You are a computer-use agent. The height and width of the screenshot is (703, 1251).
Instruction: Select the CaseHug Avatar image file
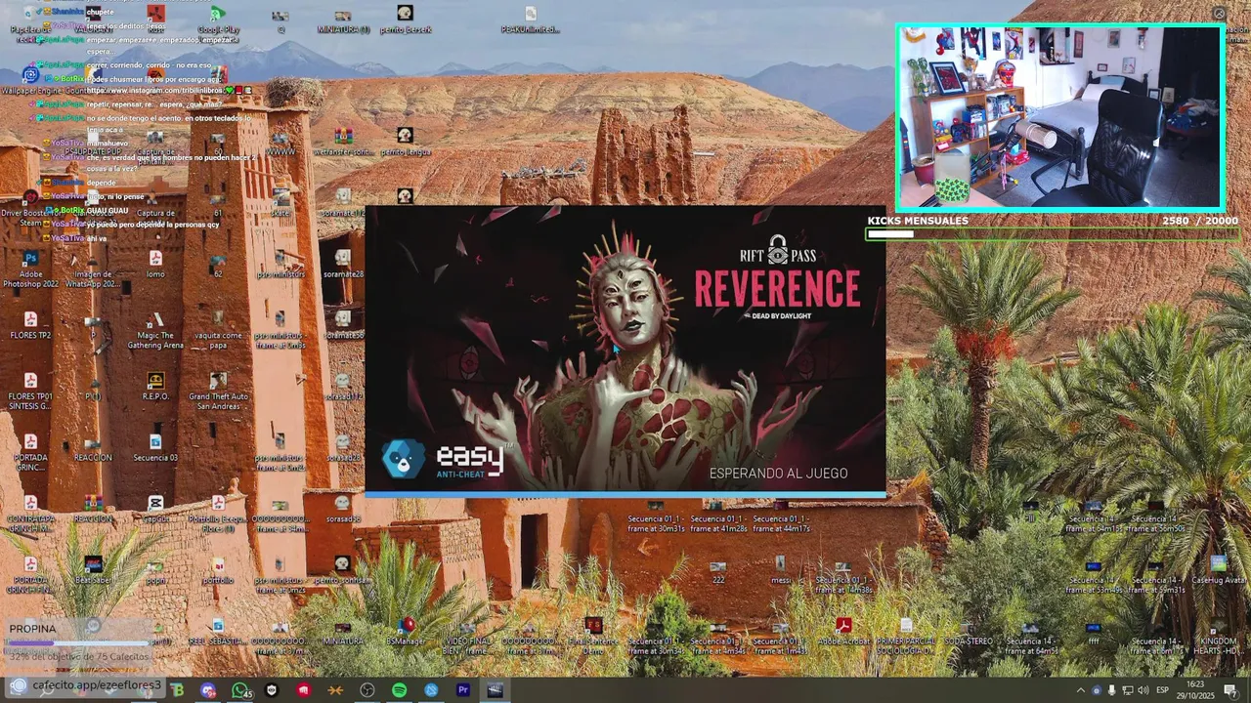1218,570
